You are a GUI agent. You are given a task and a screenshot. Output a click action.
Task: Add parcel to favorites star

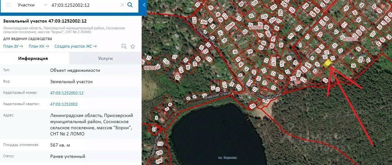133,46
